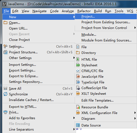Open the Analyze menu
The width and height of the screenshot is (137, 133).
[68, 11]
